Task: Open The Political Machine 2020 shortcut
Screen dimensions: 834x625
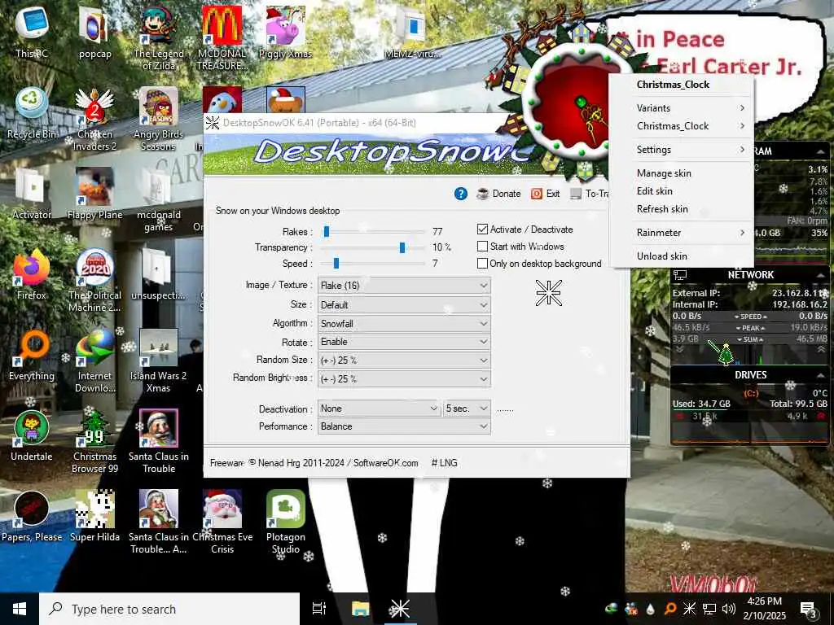Action: (94, 280)
